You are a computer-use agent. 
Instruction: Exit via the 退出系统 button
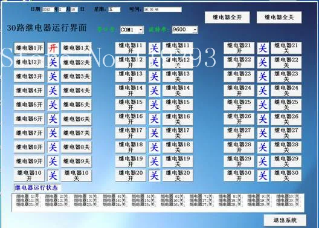[285, 220]
